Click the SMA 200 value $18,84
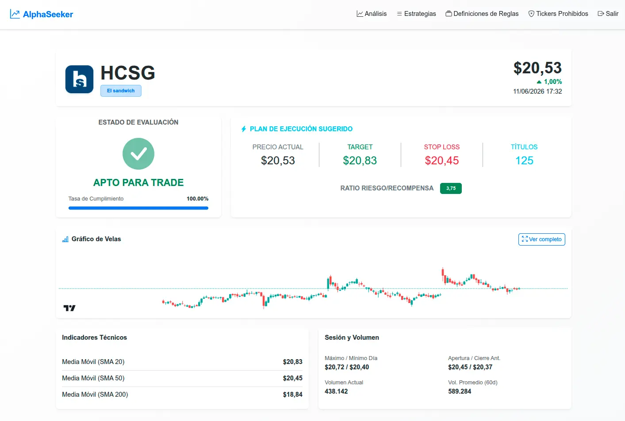625x421 pixels. (x=293, y=394)
